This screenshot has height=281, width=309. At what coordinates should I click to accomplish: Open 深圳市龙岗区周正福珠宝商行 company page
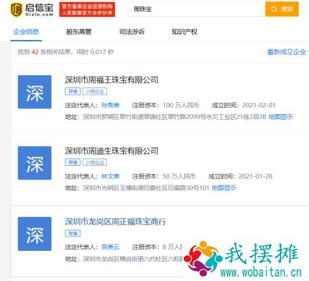click(x=116, y=222)
